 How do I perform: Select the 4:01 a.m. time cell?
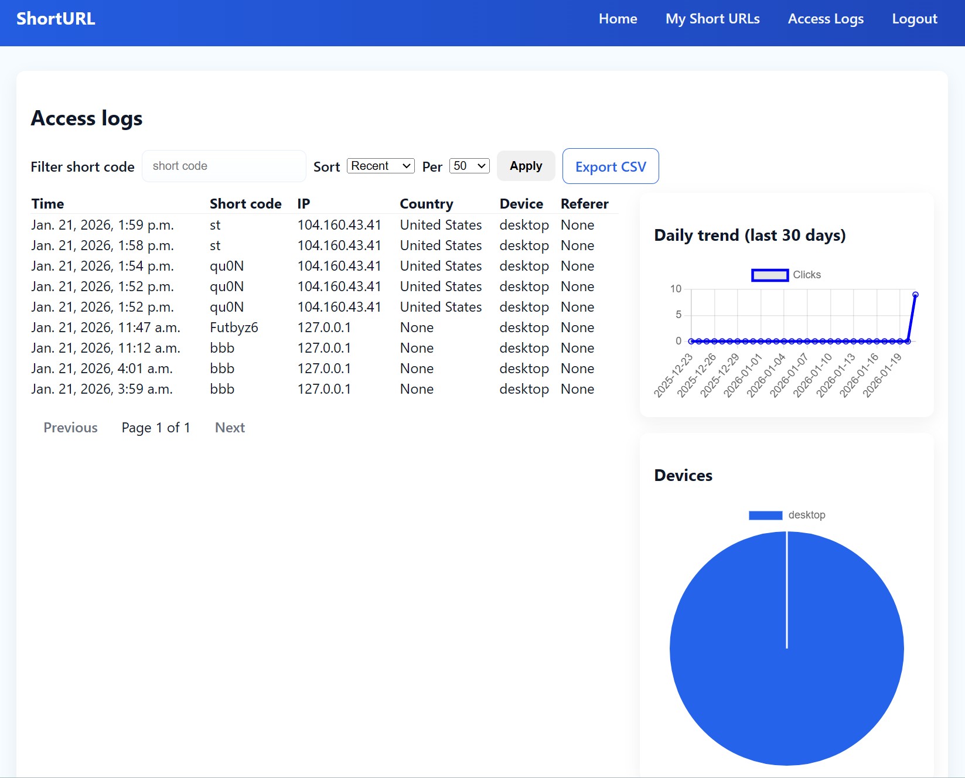point(102,368)
